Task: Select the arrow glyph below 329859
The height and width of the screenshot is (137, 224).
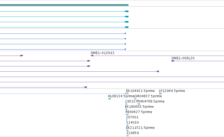Action: coord(127,136)
